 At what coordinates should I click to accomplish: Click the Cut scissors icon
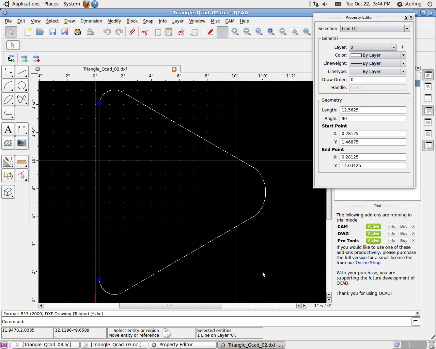click(145, 32)
